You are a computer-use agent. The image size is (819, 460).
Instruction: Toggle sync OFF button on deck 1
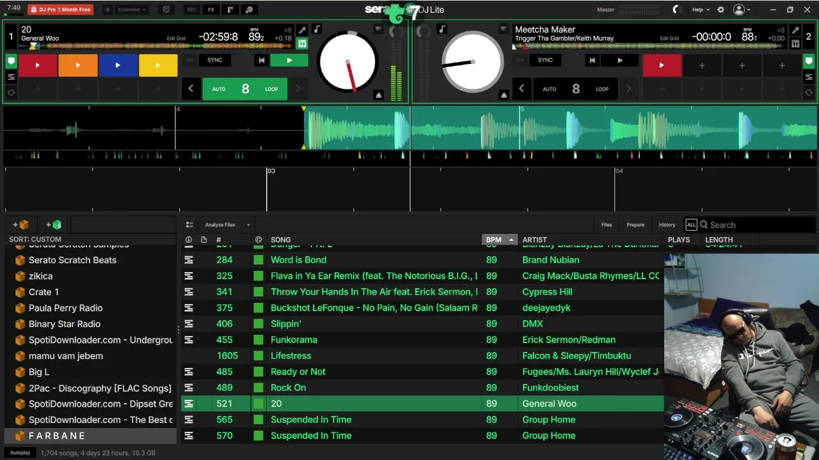pyautogui.click(x=189, y=60)
